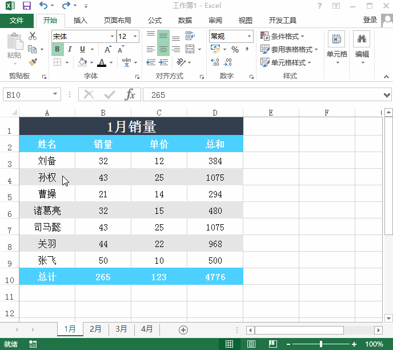Screen dimensions: 393x350
Task: Open 编辑 editing dropdown
Action: 362,48
